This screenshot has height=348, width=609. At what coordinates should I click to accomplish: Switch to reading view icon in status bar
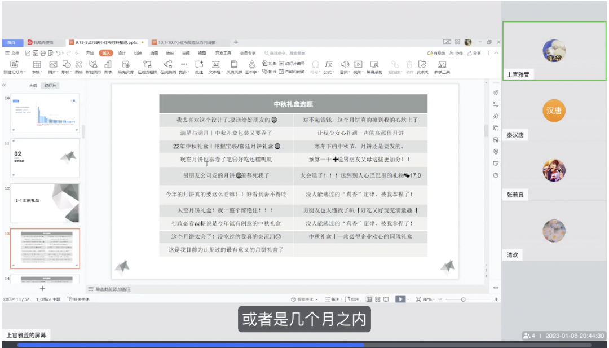(x=386, y=299)
